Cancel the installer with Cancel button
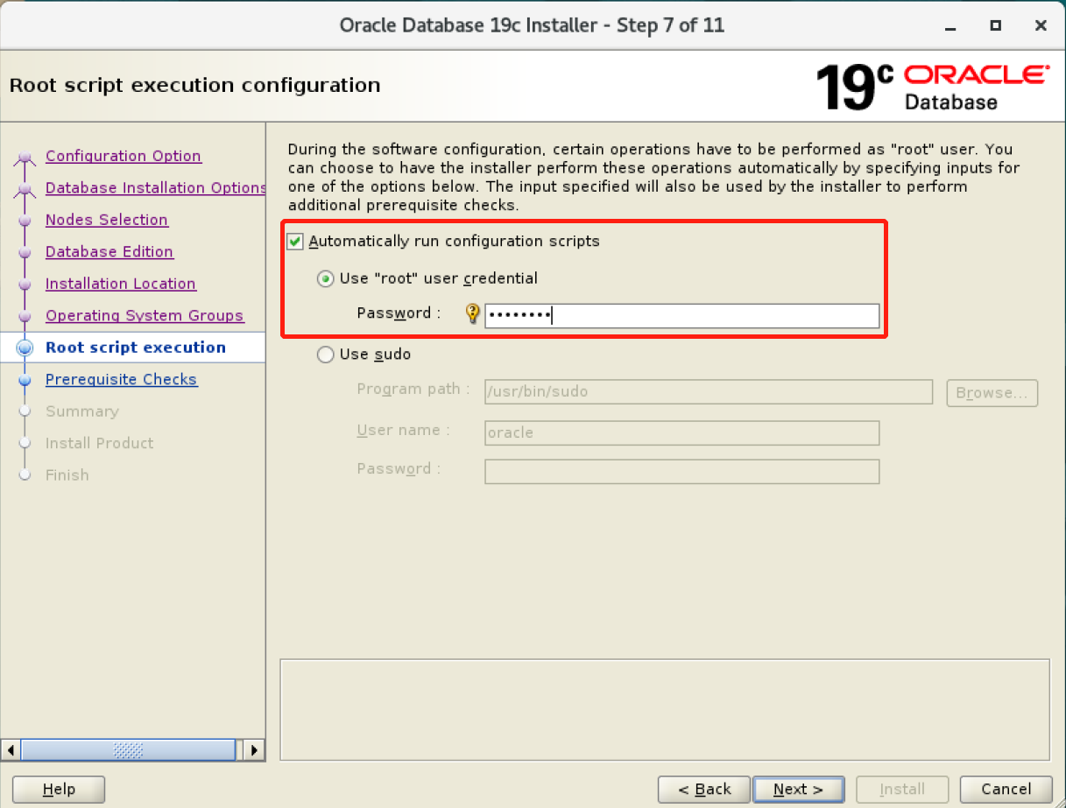The height and width of the screenshot is (808, 1066). click(1006, 790)
